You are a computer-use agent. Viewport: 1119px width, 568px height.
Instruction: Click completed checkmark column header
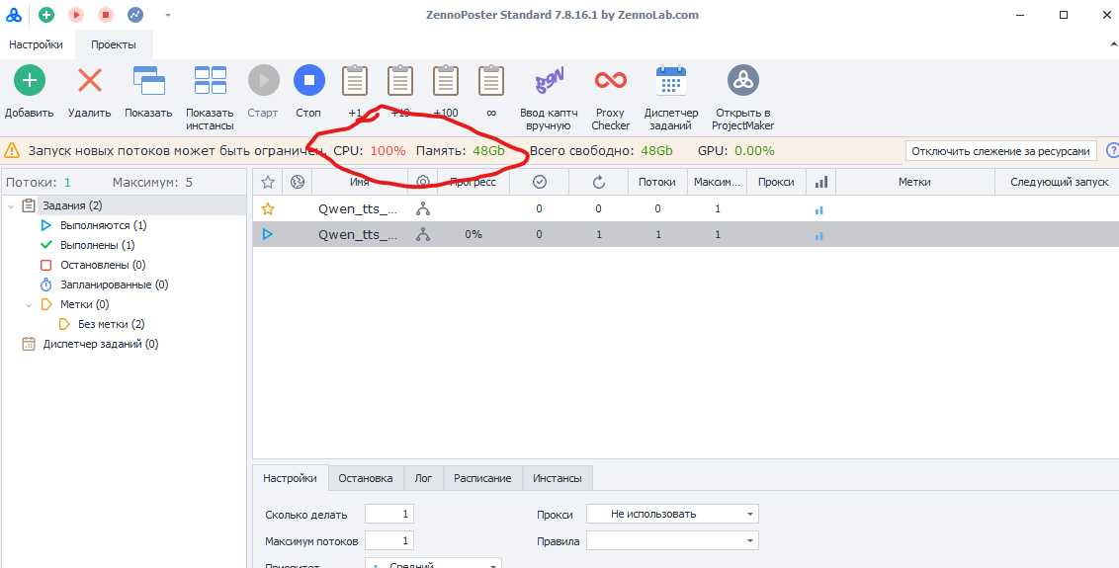coord(540,182)
